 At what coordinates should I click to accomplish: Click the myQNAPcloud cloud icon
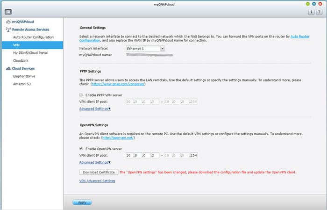tap(8, 22)
